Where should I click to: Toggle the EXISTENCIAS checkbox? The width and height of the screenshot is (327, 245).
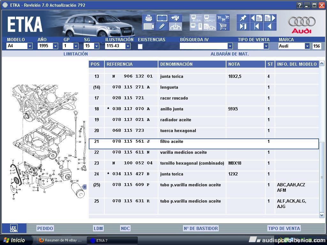pyautogui.click(x=140, y=46)
